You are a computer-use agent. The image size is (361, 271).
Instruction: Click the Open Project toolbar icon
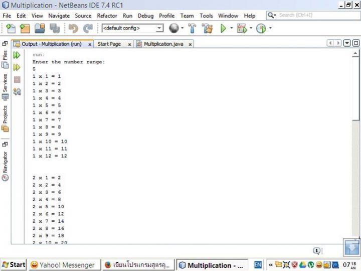click(x=40, y=28)
